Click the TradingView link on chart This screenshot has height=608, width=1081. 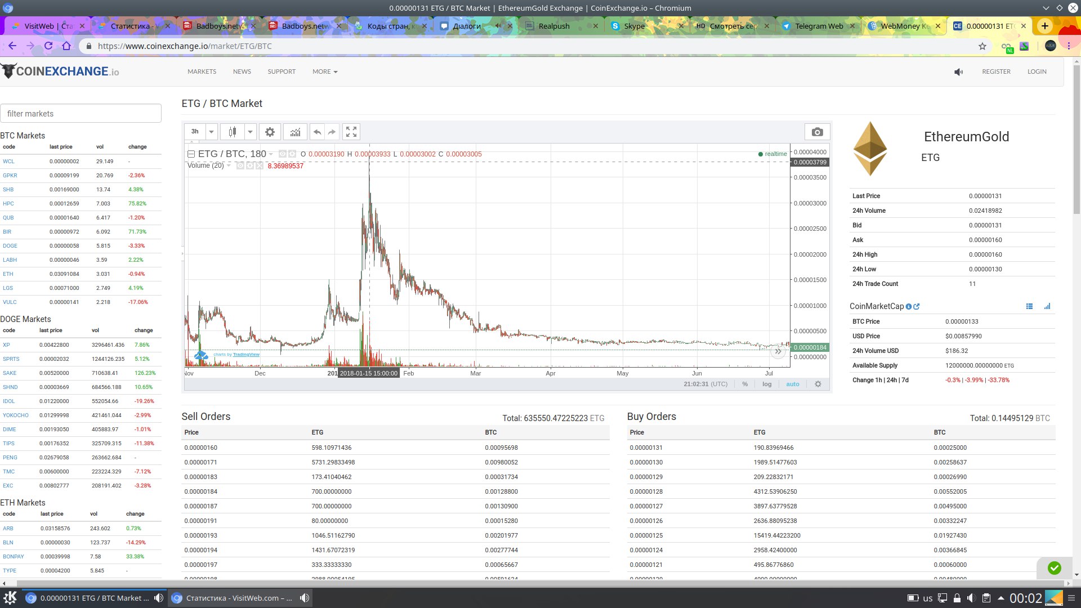246,355
